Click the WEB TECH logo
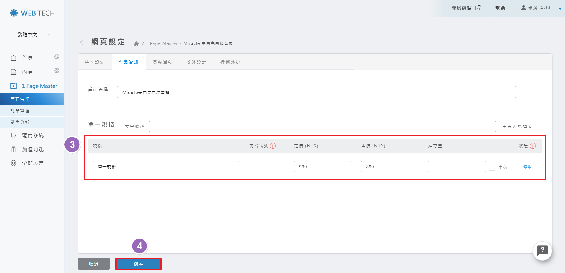This screenshot has width=565, height=273. point(32,13)
